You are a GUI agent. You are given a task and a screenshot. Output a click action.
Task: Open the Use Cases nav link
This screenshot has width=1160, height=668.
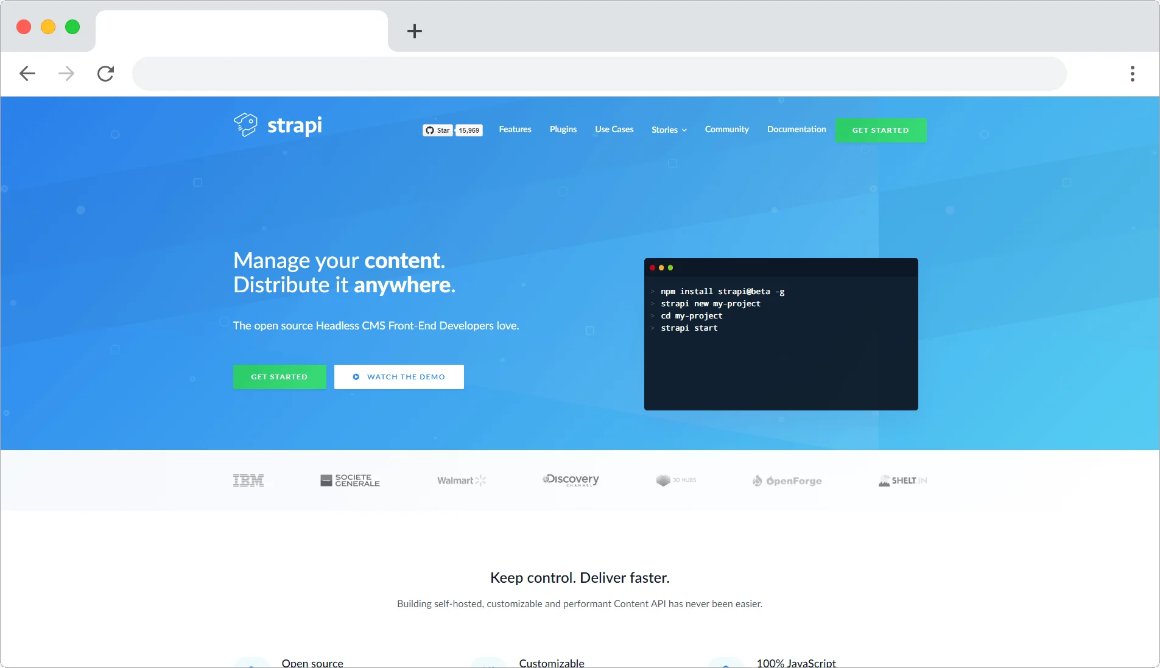point(614,129)
